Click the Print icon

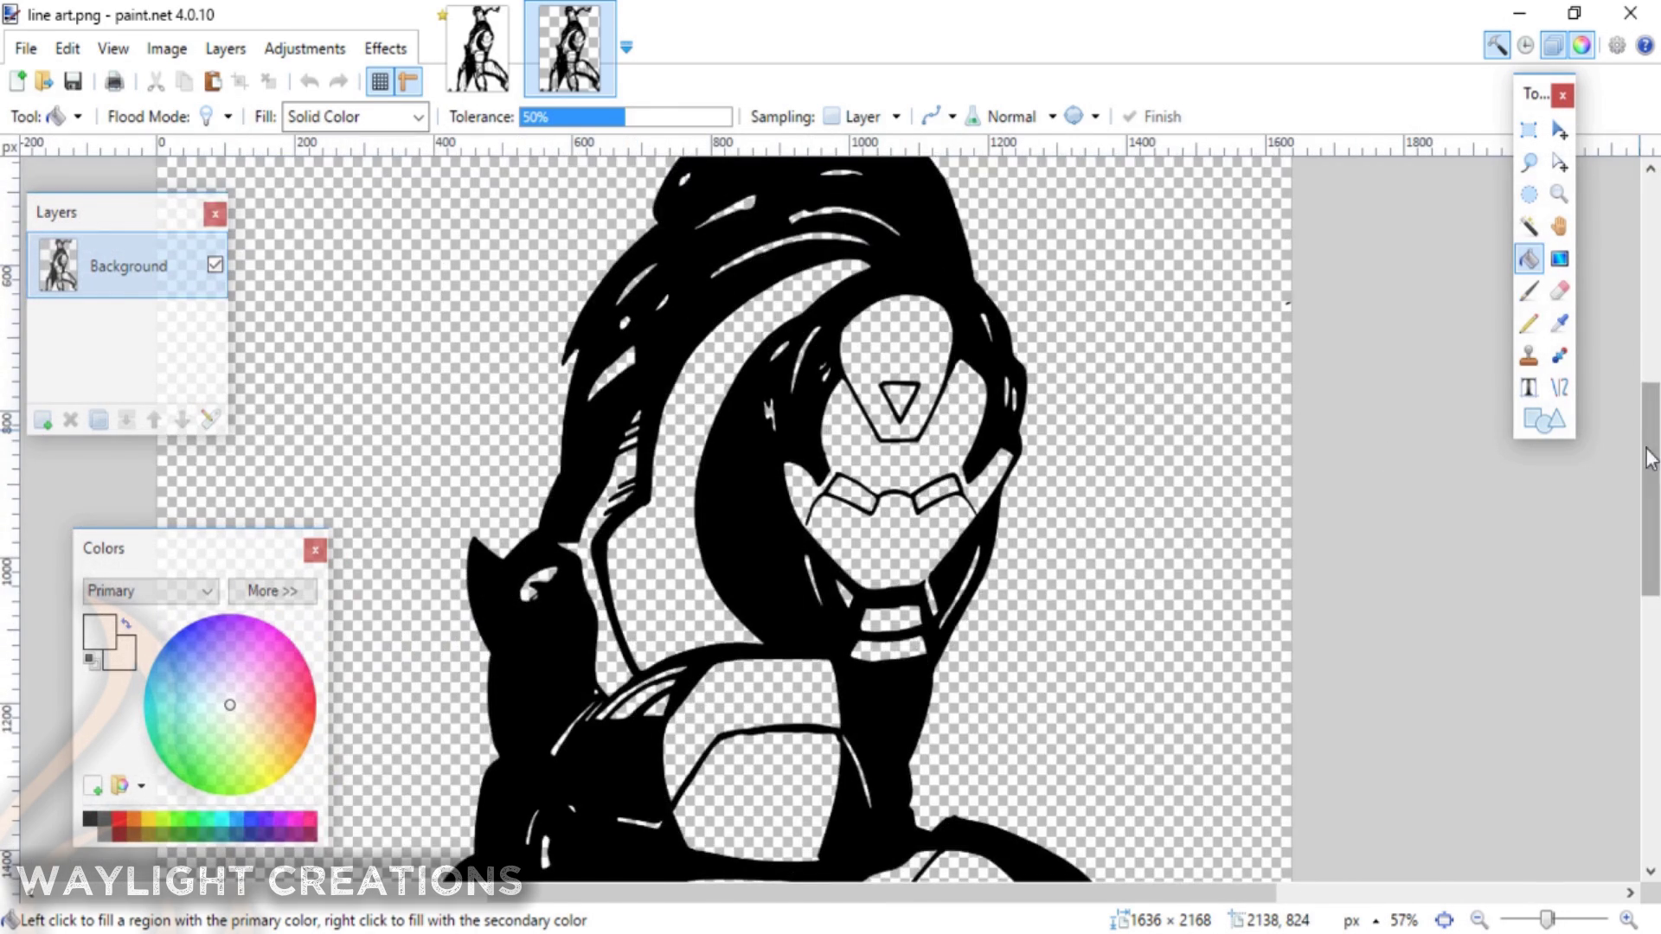[x=114, y=81]
